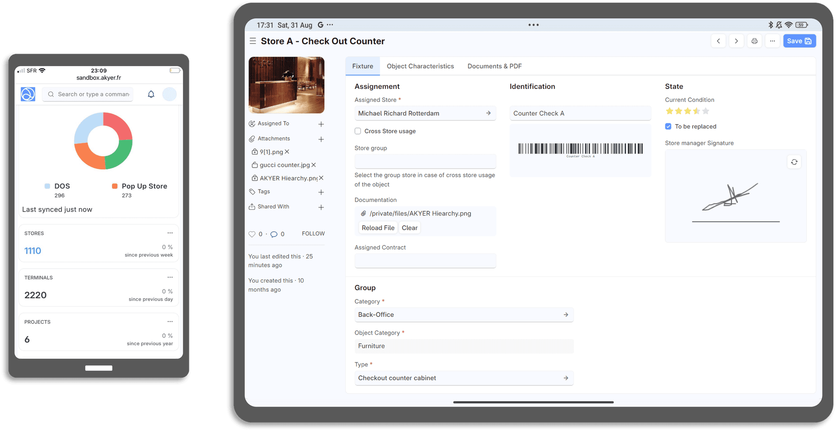Add a new attachment with plus
The image size is (836, 431).
(x=321, y=139)
